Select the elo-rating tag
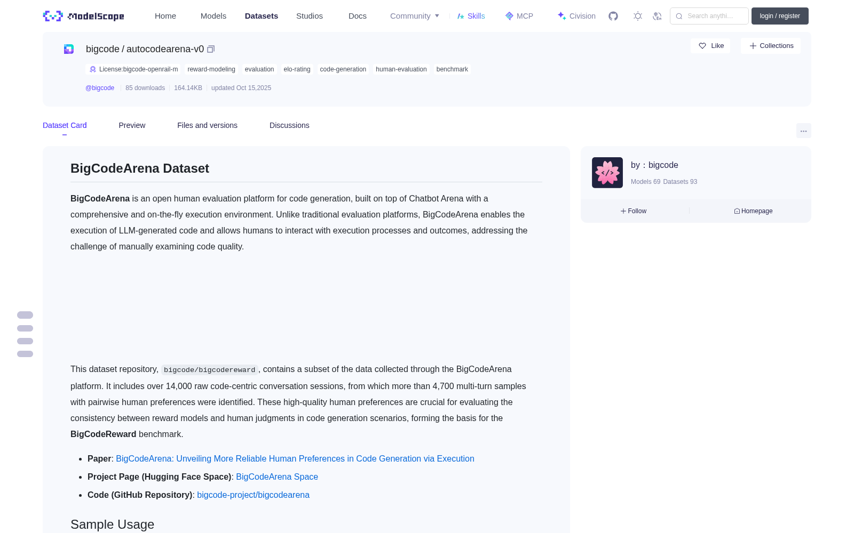This screenshot has height=533, width=854. [x=297, y=69]
